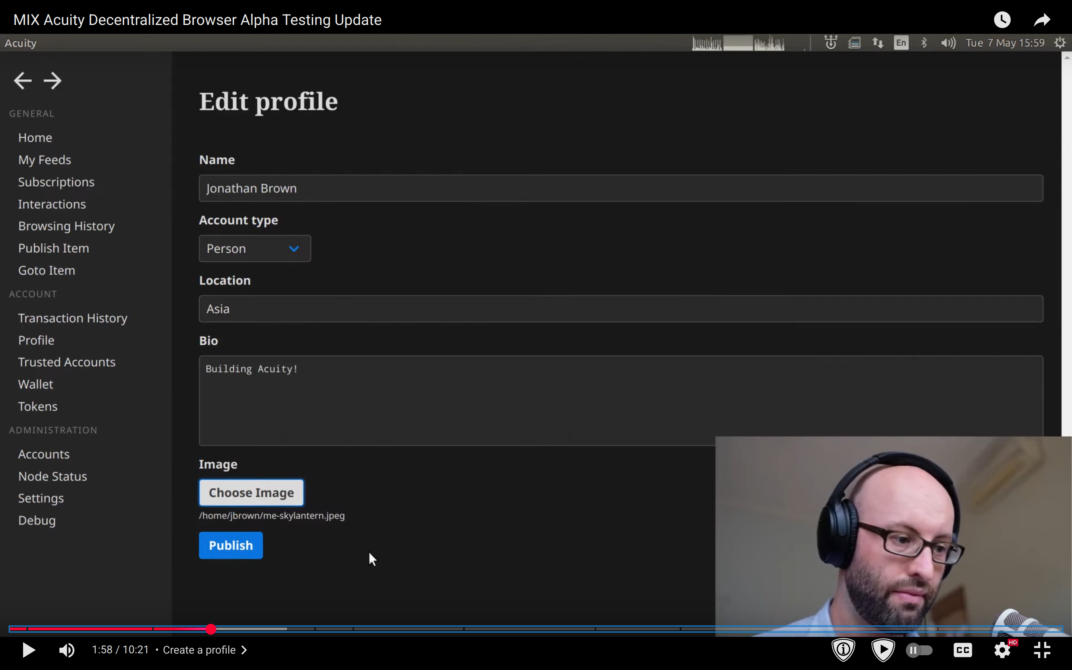This screenshot has width=1072, height=670.
Task: Click into the Location text field
Action: point(620,309)
